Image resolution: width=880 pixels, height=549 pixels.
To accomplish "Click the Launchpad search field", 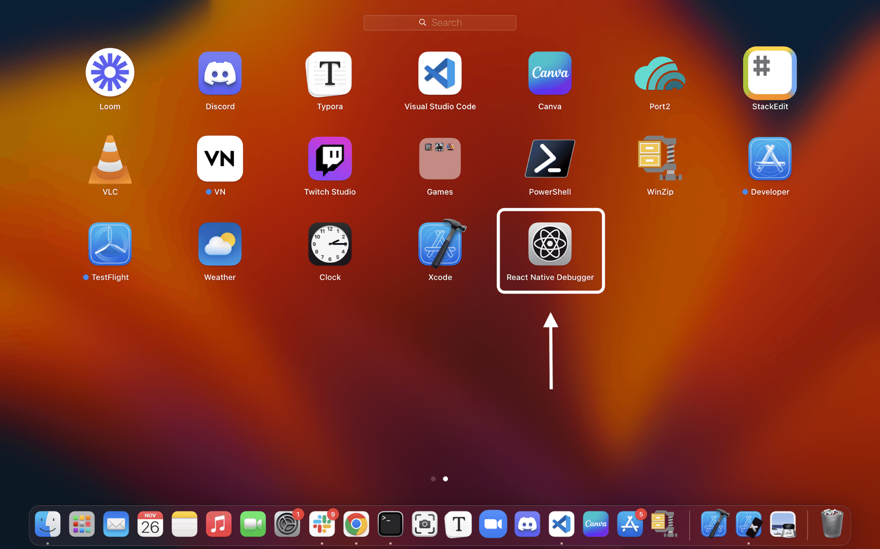I will tap(440, 22).
